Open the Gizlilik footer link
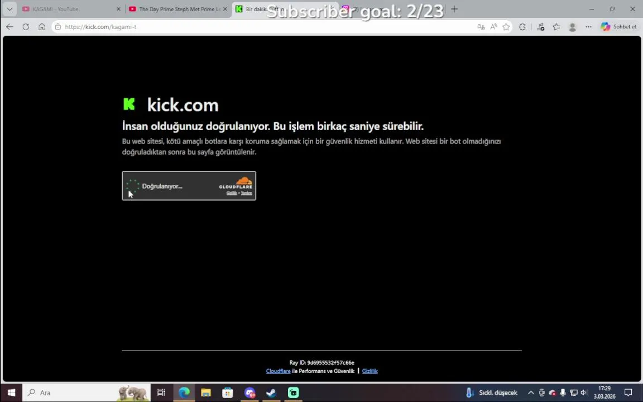643x402 pixels. point(370,371)
